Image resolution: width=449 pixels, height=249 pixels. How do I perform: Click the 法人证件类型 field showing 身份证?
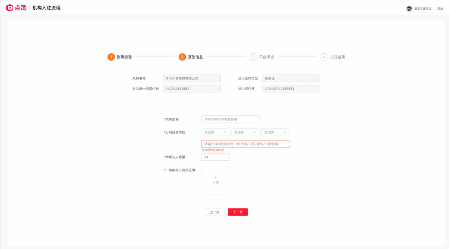(x=291, y=78)
